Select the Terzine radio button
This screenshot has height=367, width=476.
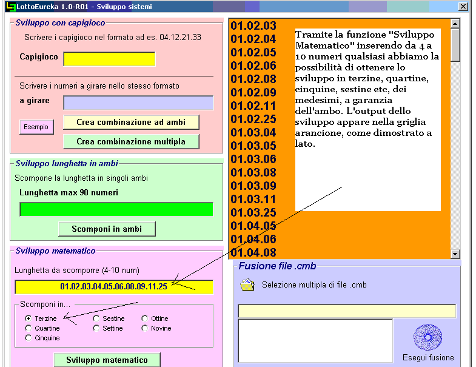(28, 318)
